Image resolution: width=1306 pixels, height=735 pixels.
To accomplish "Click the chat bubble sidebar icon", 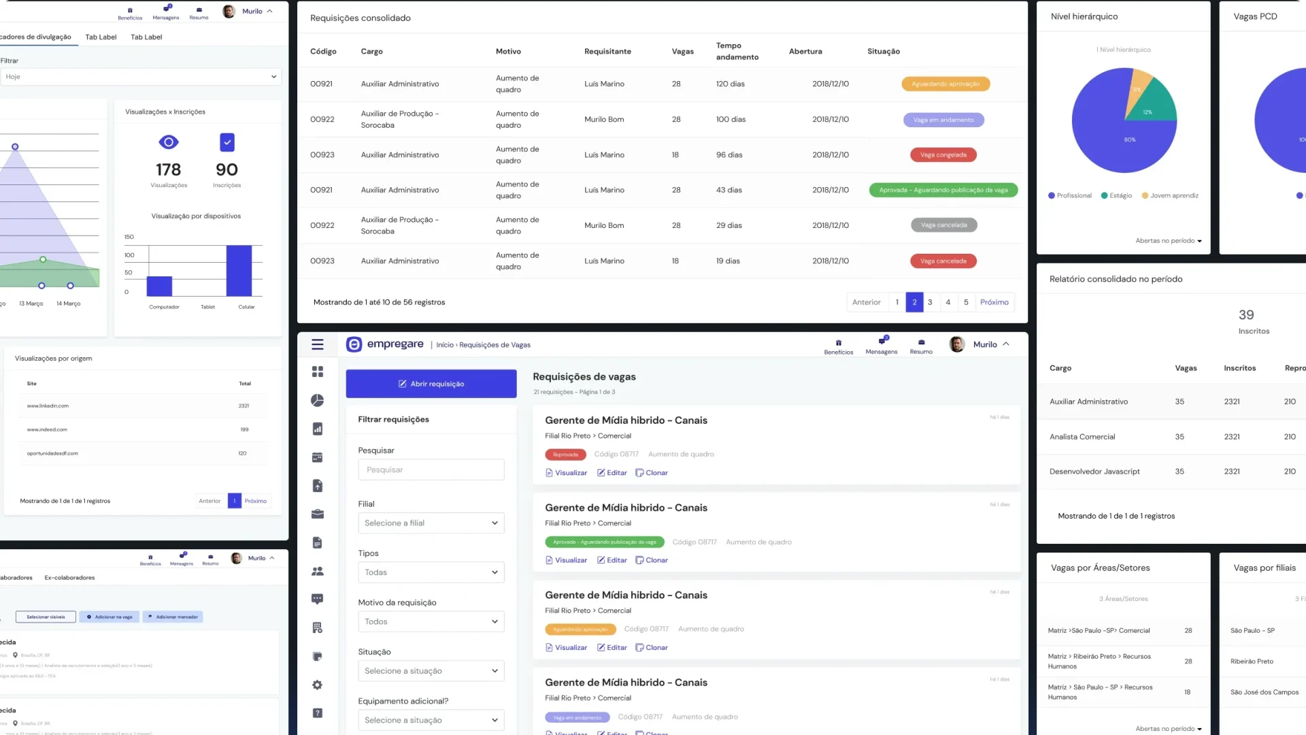I will [317, 599].
